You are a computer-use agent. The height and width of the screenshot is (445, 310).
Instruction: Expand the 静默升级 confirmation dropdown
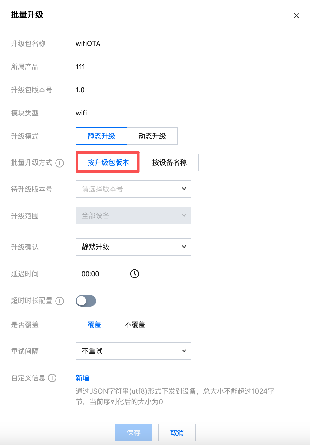click(x=133, y=247)
